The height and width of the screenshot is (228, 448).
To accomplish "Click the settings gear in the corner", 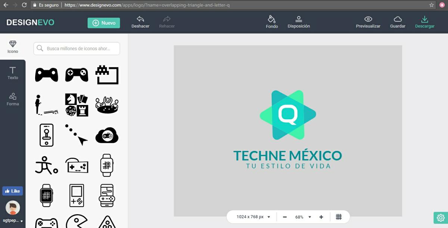I will tap(441, 218).
